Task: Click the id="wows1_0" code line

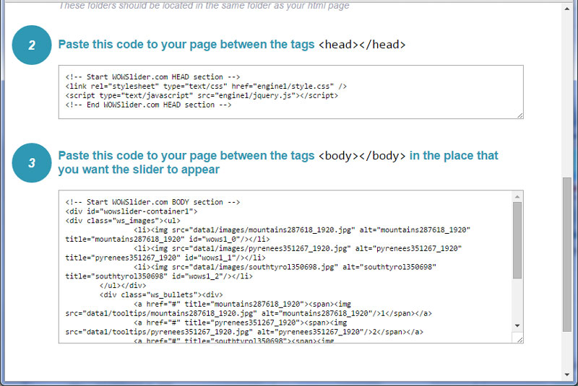Action: click(168, 240)
